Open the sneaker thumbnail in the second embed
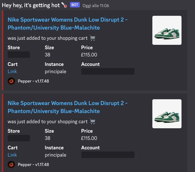 click(167, 114)
